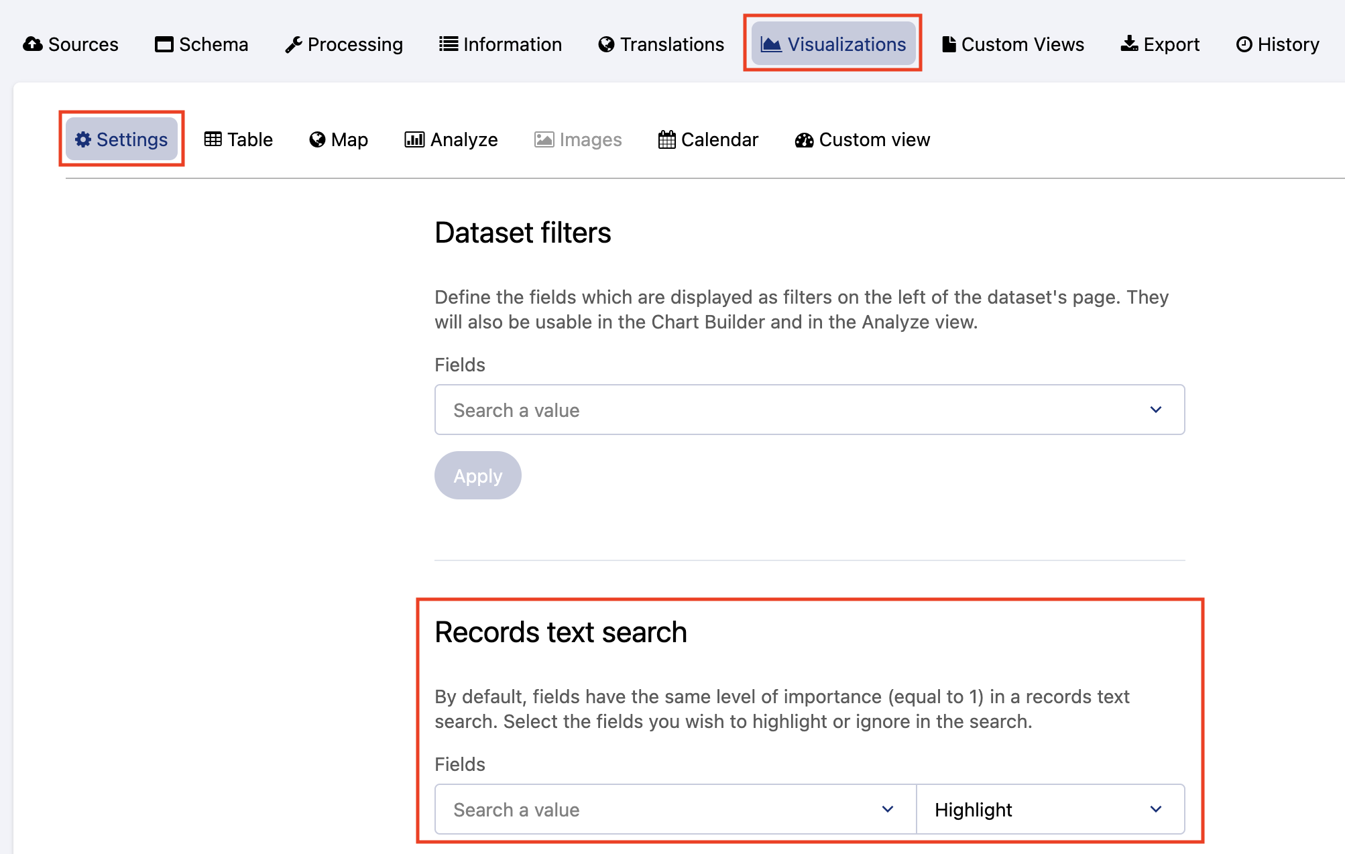The height and width of the screenshot is (854, 1345).
Task: Expand the Dataset filters Fields dropdown
Action: tap(1155, 410)
